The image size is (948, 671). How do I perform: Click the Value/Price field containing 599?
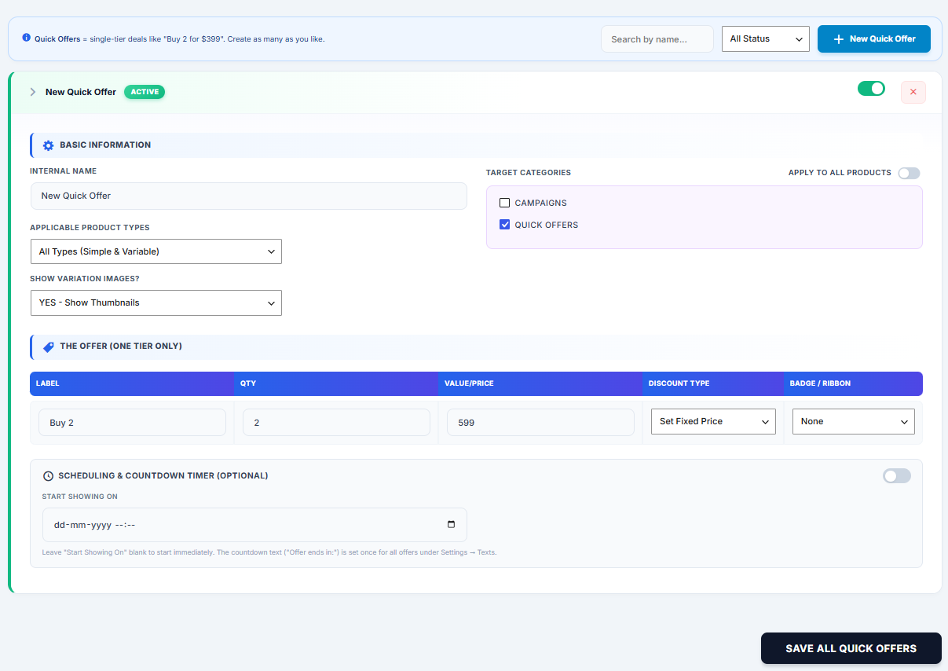point(540,423)
